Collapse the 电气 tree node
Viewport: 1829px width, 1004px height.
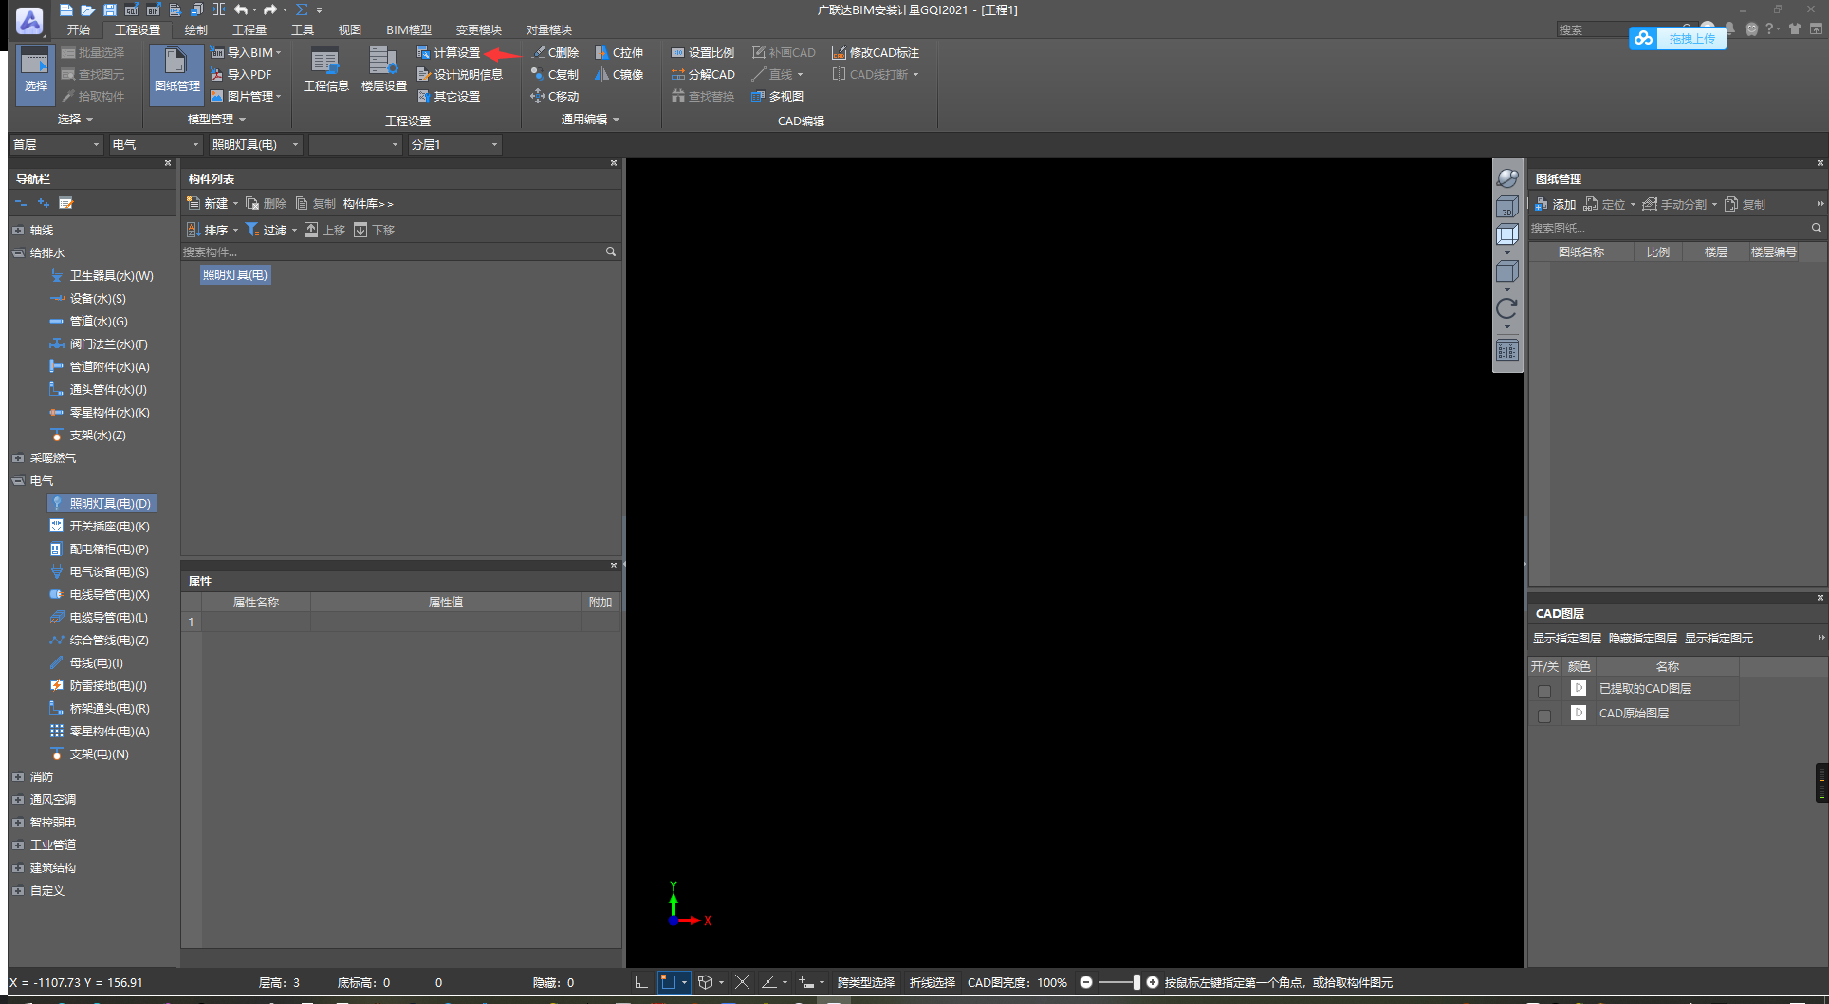[x=18, y=481]
